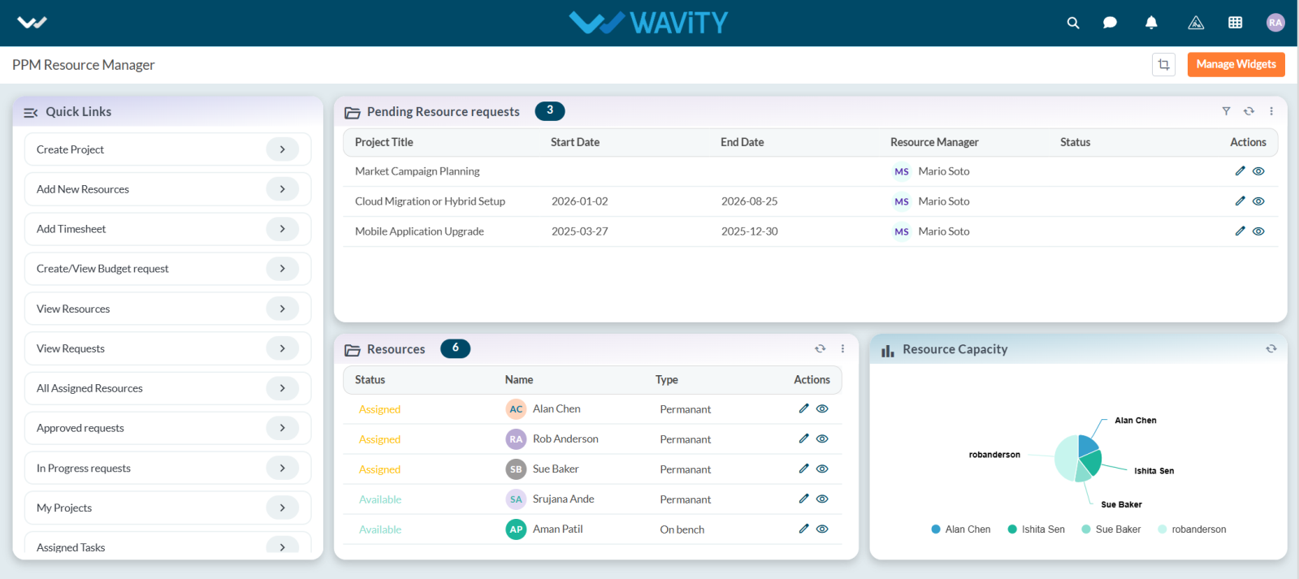
Task: Open Resources widget more options
Action: point(842,348)
